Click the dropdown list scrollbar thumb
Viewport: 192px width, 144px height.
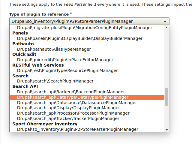(x=167, y=97)
